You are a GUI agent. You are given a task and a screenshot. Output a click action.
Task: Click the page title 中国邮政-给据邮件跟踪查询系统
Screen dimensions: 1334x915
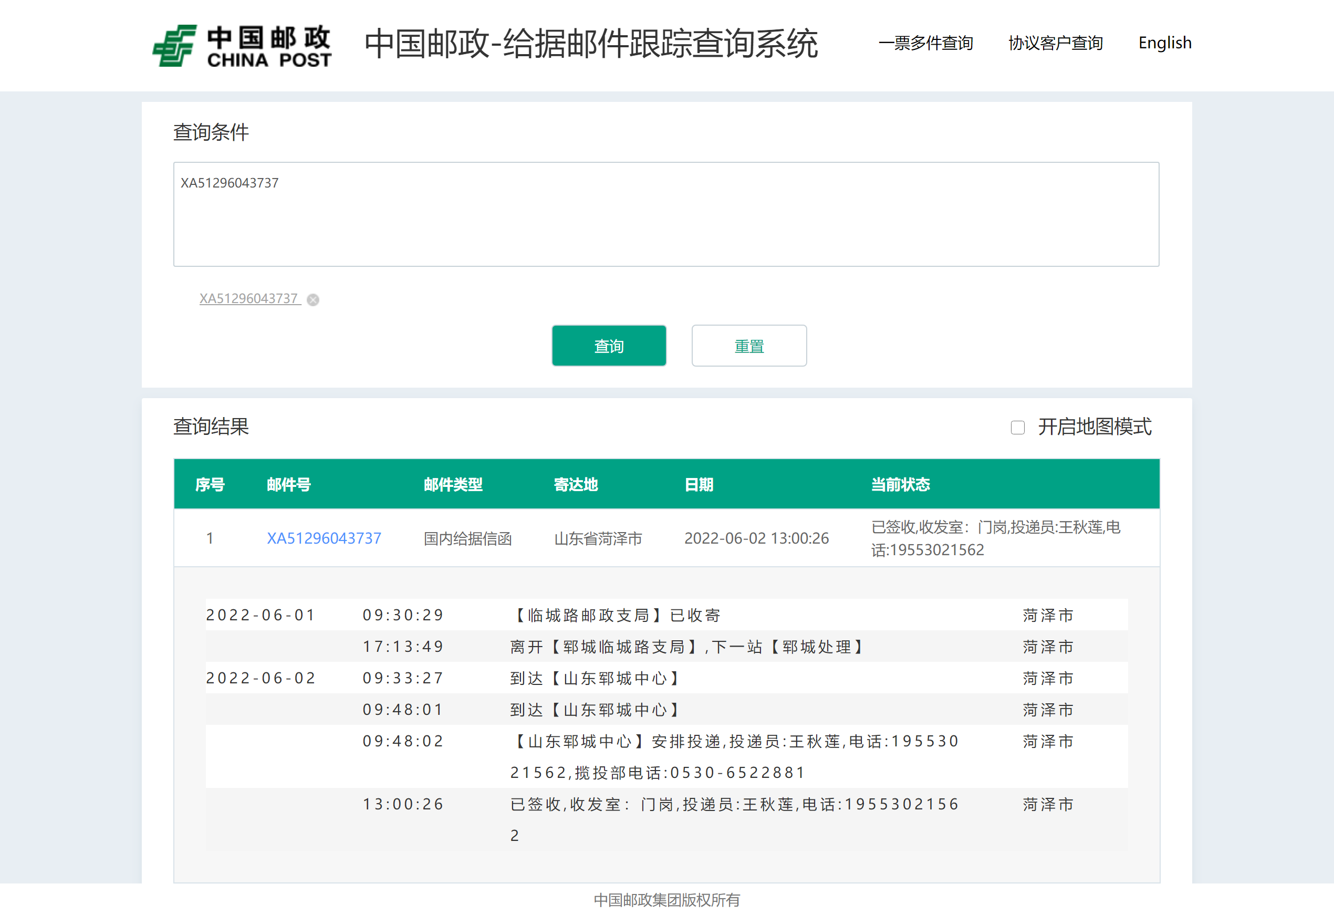[591, 44]
